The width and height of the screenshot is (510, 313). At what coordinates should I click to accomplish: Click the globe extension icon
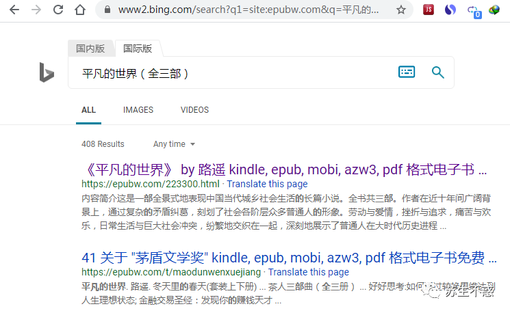coord(494,10)
